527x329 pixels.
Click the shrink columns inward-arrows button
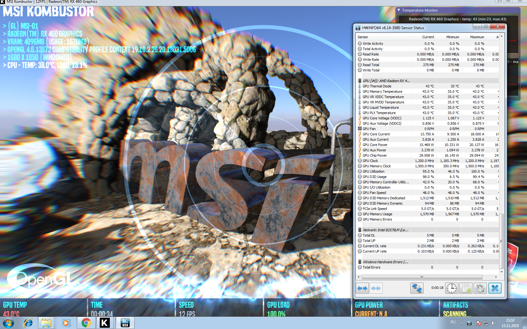376,288
